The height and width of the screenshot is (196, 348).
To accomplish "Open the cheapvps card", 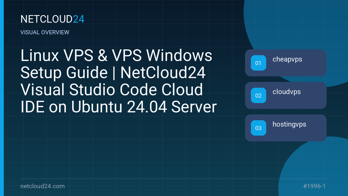I will click(286, 63).
